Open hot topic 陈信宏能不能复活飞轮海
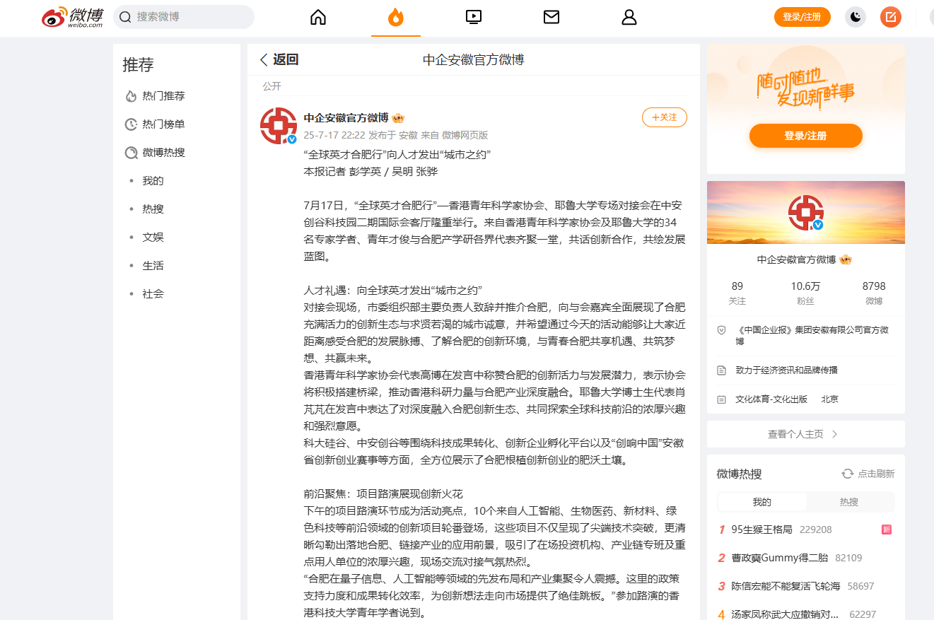The width and height of the screenshot is (934, 620). pyautogui.click(x=786, y=586)
